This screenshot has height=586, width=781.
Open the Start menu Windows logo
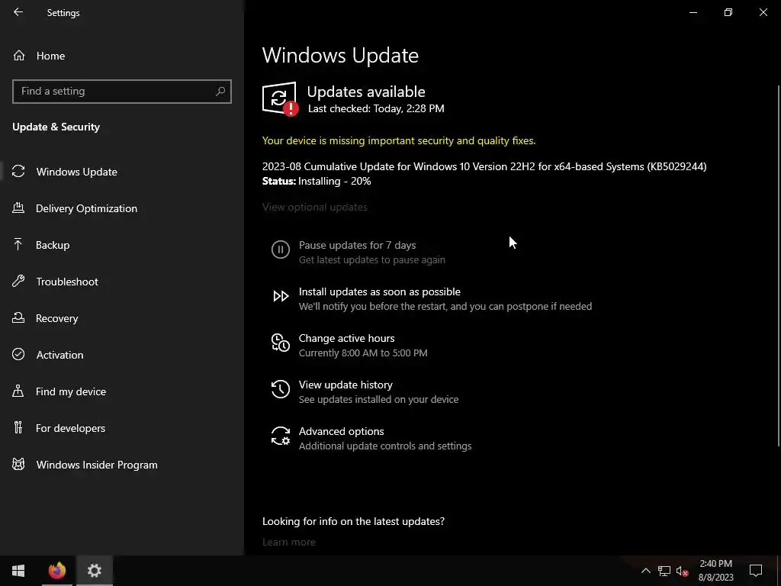[x=18, y=571]
